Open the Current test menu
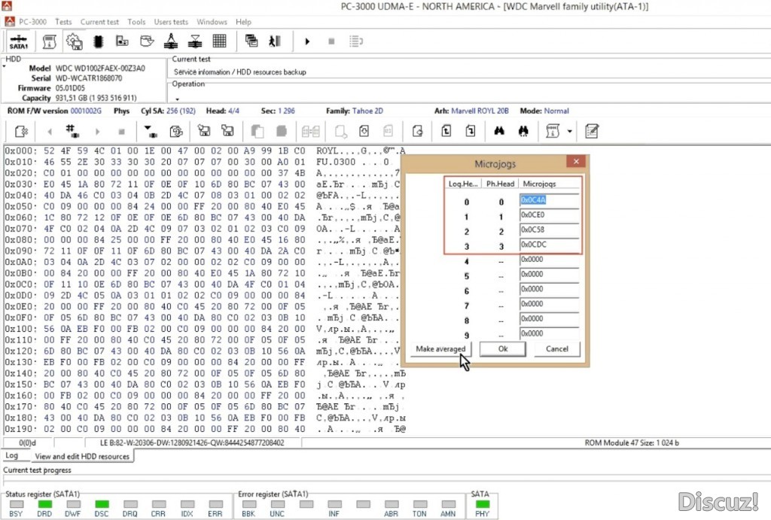Screen dimensions: 771x520 (x=99, y=22)
